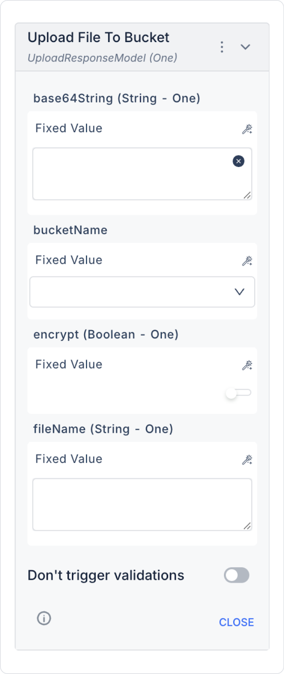Click the magic wand icon for bucketName
This screenshot has width=284, height=674.
click(247, 261)
